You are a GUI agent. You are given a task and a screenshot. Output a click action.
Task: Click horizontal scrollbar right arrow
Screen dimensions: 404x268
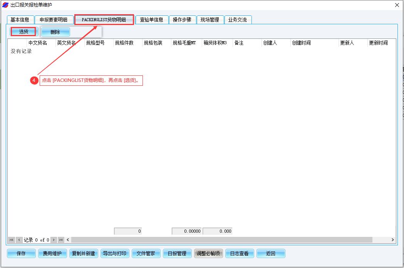point(392,240)
